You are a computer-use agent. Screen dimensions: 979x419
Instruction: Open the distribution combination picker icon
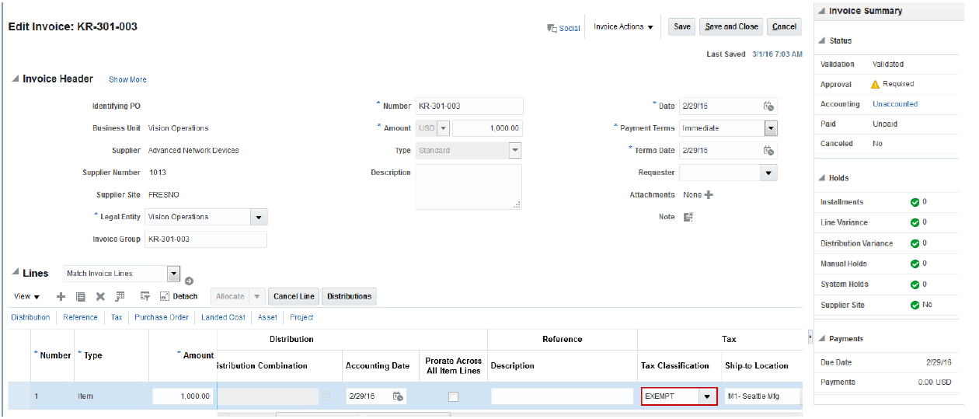pyautogui.click(x=327, y=396)
